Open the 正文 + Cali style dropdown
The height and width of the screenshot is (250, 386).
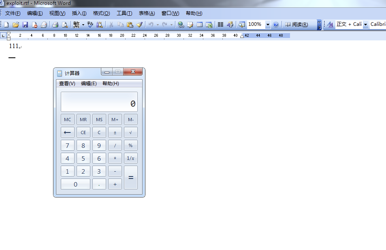tap(366, 25)
